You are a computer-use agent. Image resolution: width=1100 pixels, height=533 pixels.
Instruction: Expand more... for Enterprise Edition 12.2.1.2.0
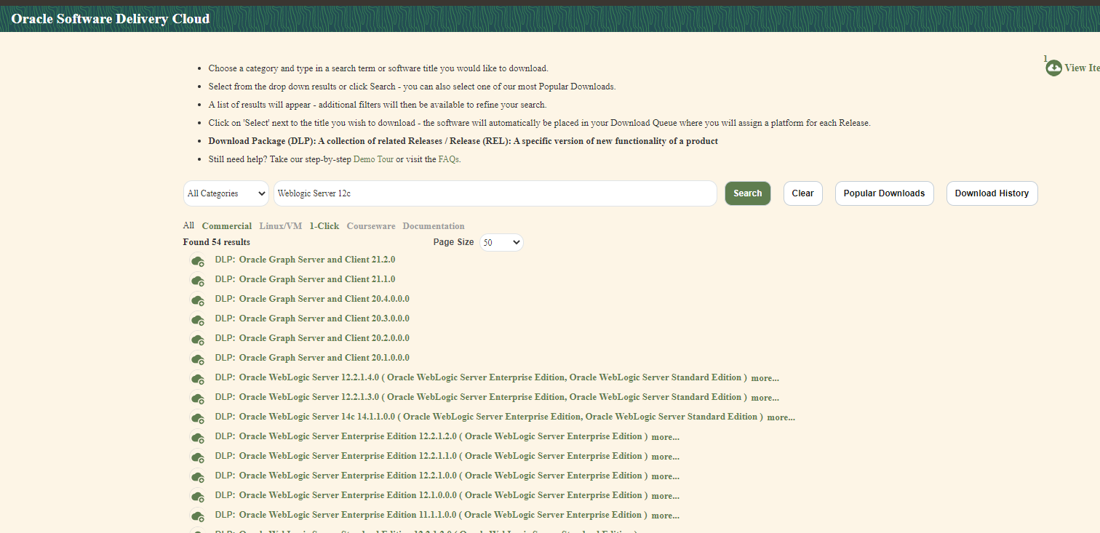(x=665, y=437)
